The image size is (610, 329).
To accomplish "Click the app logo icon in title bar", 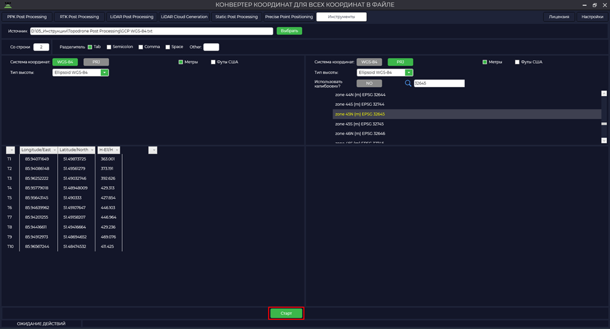I will click(x=7, y=5).
